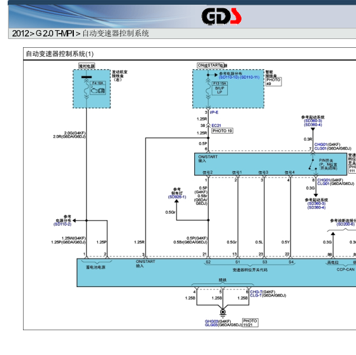Image resolution: width=356 pixels, height=355 pixels.
Task: Open CLG01 connector link at pin 8
Action: (x=324, y=184)
